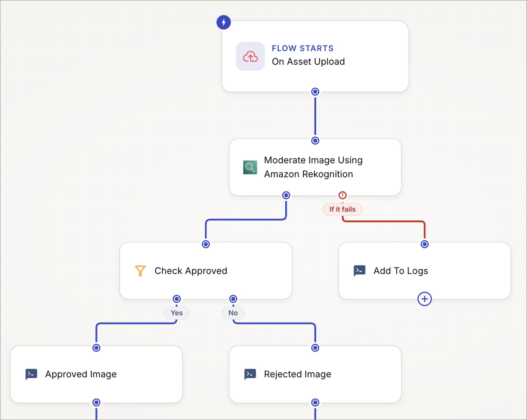The image size is (527, 420).
Task: Click the input port above Approved Image
Action: (x=96, y=347)
